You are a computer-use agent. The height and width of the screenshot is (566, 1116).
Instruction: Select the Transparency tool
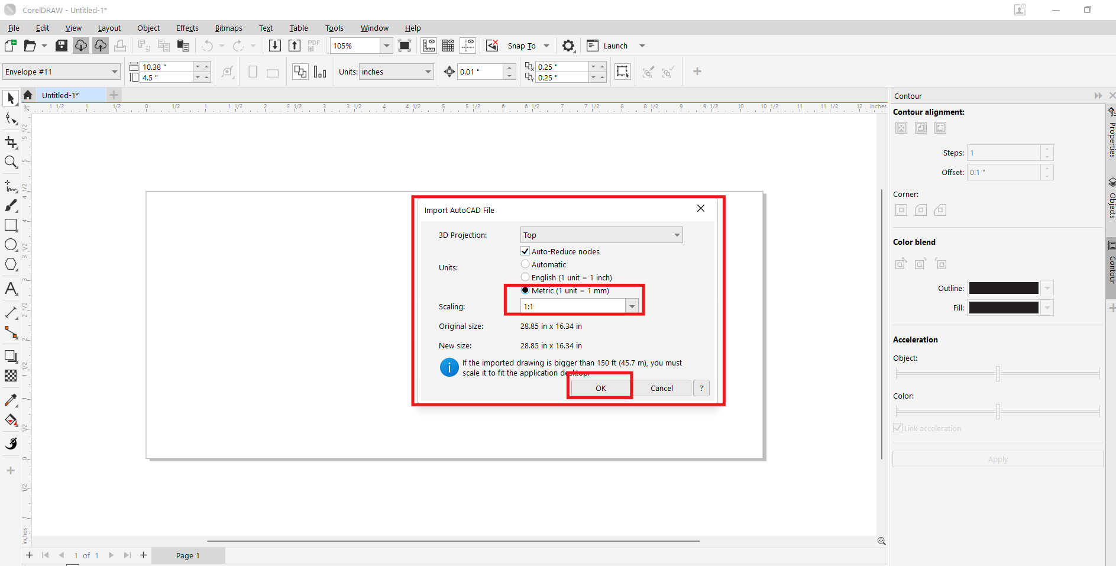click(x=11, y=376)
